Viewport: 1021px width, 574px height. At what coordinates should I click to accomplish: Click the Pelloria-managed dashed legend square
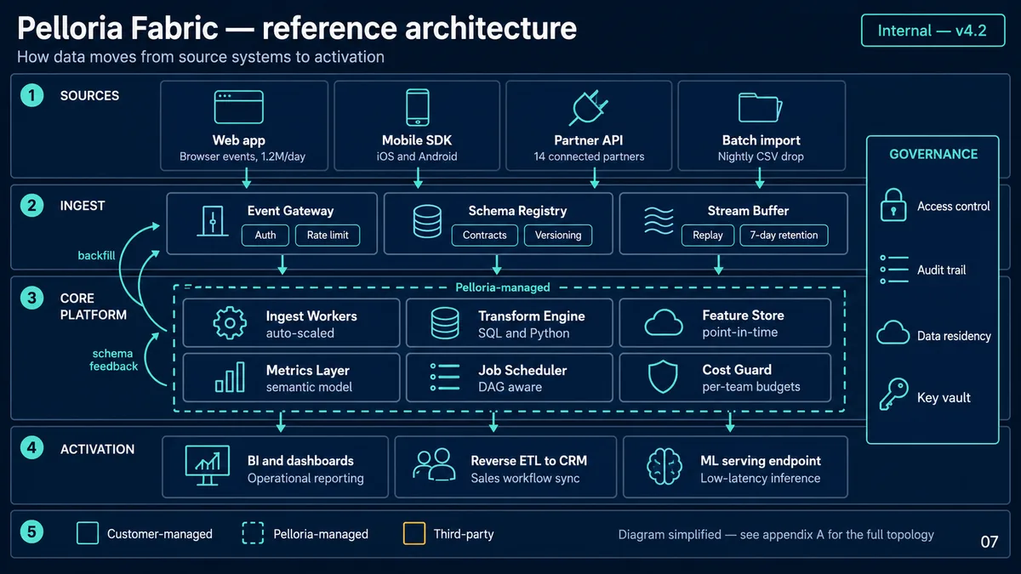click(254, 533)
